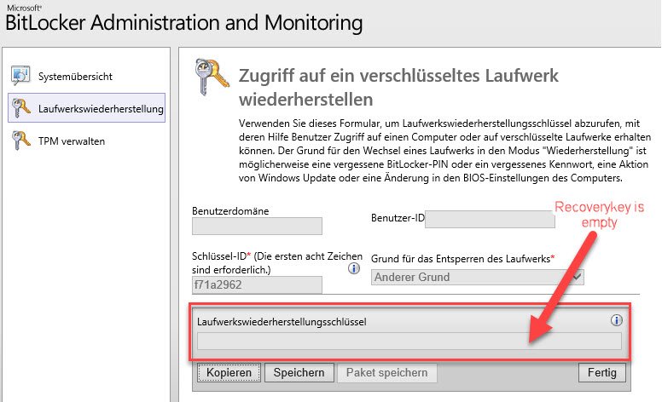Focus the Benutzer-ID input field
Image resolution: width=662 pixels, height=402 pixels.
[x=490, y=219]
